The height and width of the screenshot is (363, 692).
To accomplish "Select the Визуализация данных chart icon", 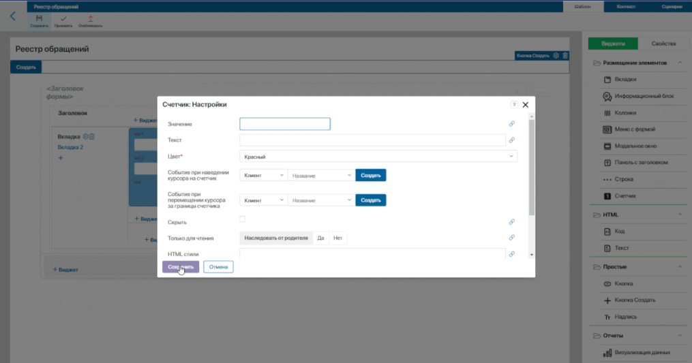I will [x=607, y=352].
